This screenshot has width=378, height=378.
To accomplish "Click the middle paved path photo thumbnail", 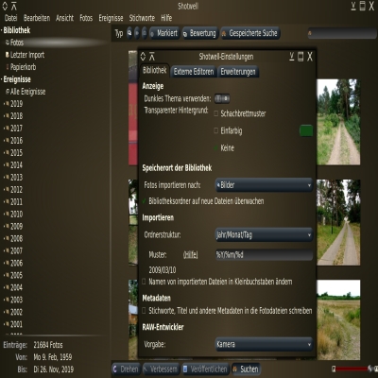I will click(x=338, y=222).
